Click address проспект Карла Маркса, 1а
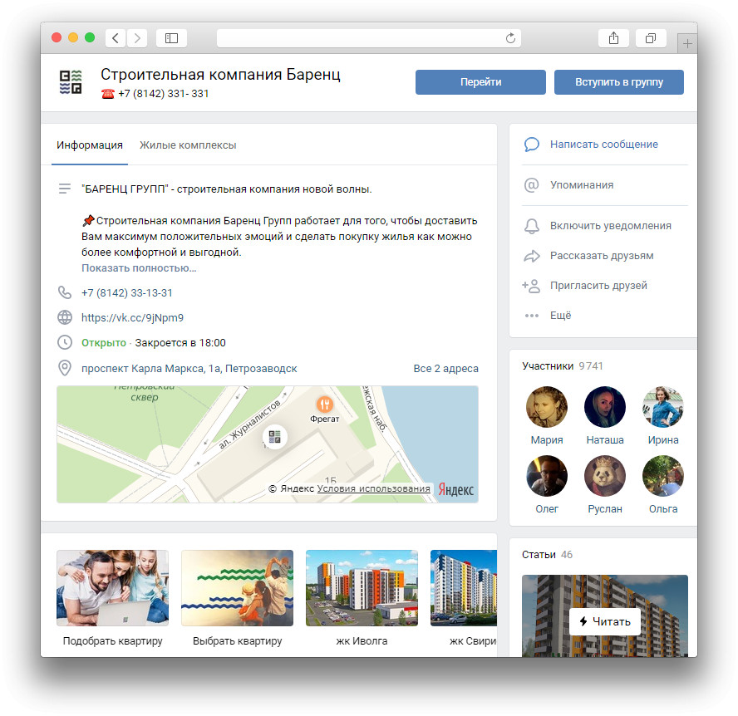This screenshot has height=716, width=738. click(x=189, y=368)
